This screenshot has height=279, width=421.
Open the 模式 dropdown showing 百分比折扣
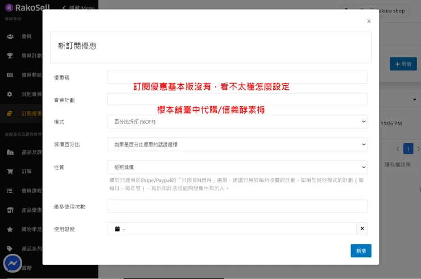click(237, 122)
